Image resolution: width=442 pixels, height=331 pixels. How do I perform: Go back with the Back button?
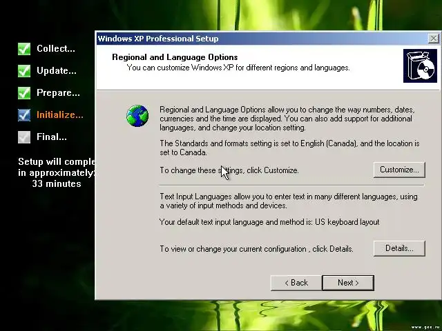coord(296,283)
